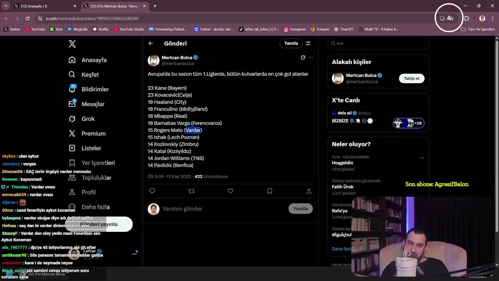Click the Chrome address bar URL
Viewport: 499px width, 281px height.
(92, 18)
